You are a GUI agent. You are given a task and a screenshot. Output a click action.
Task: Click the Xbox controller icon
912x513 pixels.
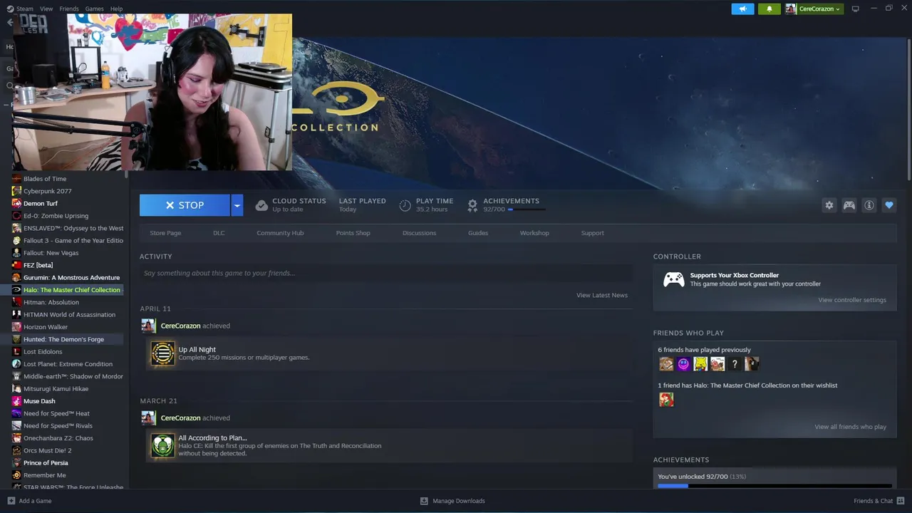click(x=674, y=279)
